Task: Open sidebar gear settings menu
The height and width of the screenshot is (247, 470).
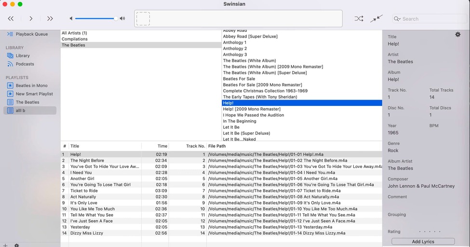Action: pyautogui.click(x=16, y=245)
